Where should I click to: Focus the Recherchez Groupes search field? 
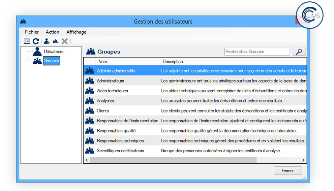257,52
